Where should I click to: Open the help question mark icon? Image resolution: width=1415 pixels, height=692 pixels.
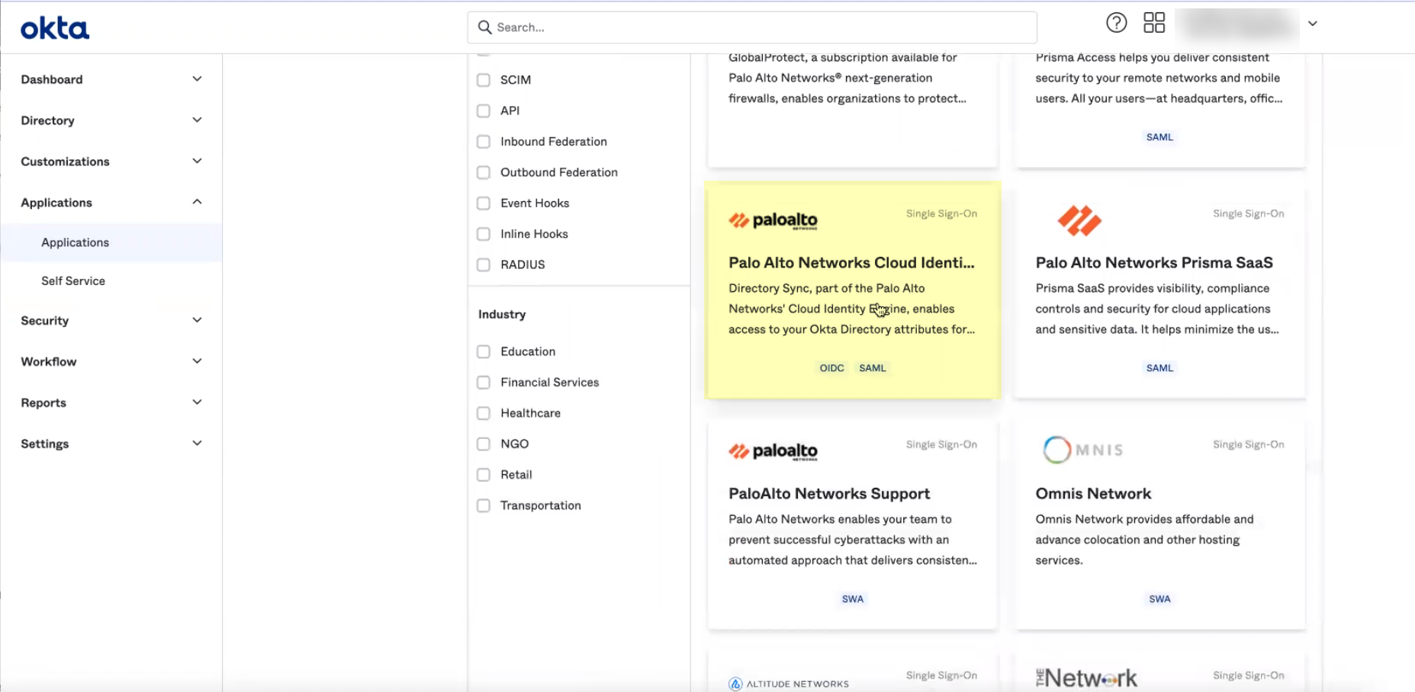click(x=1116, y=23)
